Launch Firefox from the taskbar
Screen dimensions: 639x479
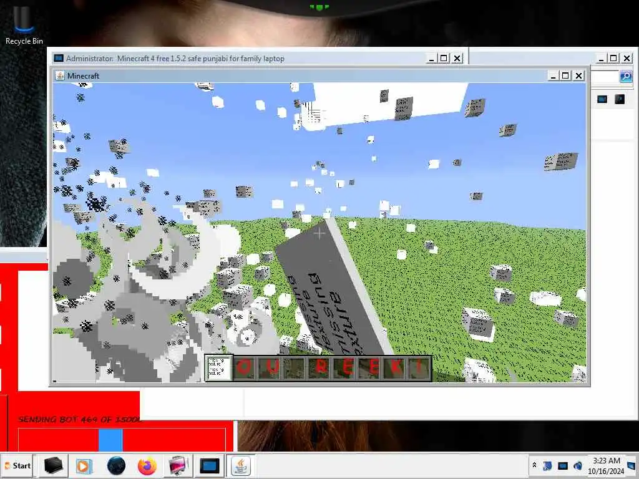tap(147, 465)
